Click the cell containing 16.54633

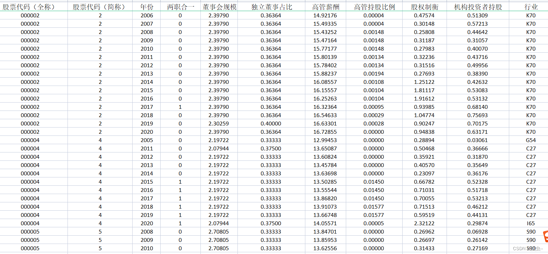(325, 115)
